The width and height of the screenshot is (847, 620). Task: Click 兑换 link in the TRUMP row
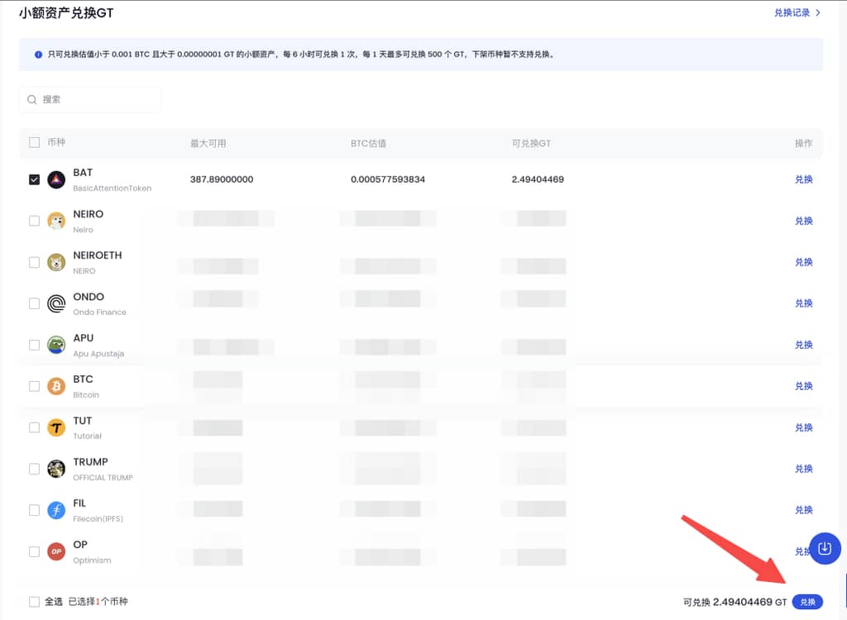point(803,469)
